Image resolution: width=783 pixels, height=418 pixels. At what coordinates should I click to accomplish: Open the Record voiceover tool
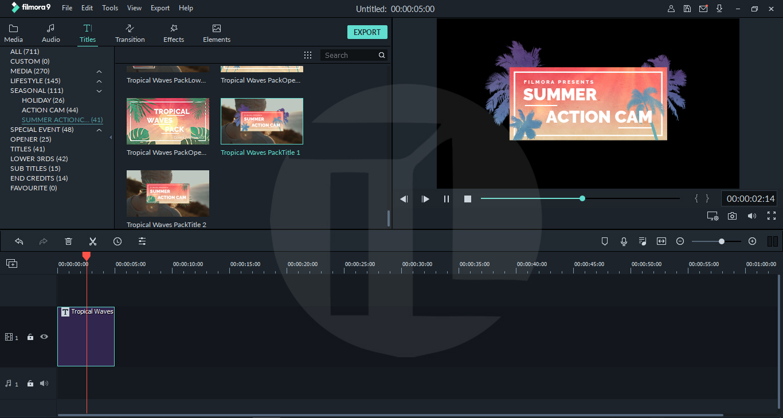coord(624,241)
